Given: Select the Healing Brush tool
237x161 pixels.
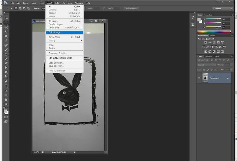Looking at the screenshot, I should coord(6,45).
